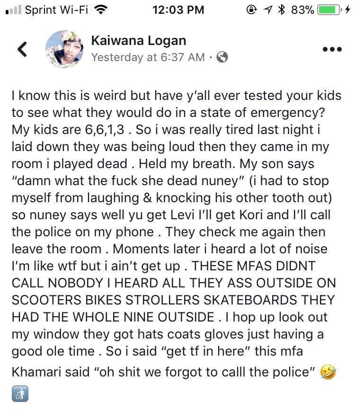
Task: Tap the Wi-Fi status icon
Action: pos(99,9)
